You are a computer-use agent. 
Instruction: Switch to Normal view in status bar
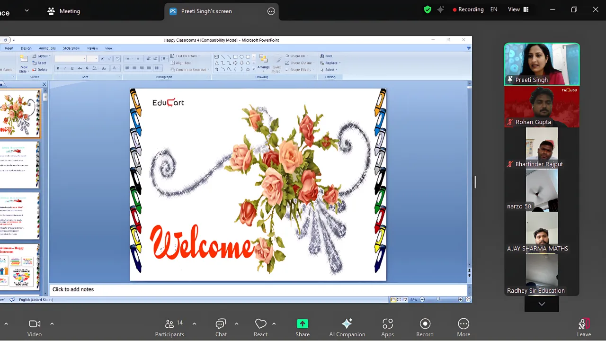tap(393, 299)
